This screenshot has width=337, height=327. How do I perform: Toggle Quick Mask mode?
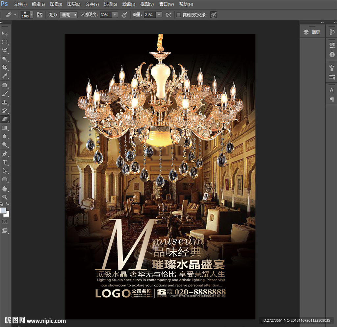(5, 222)
